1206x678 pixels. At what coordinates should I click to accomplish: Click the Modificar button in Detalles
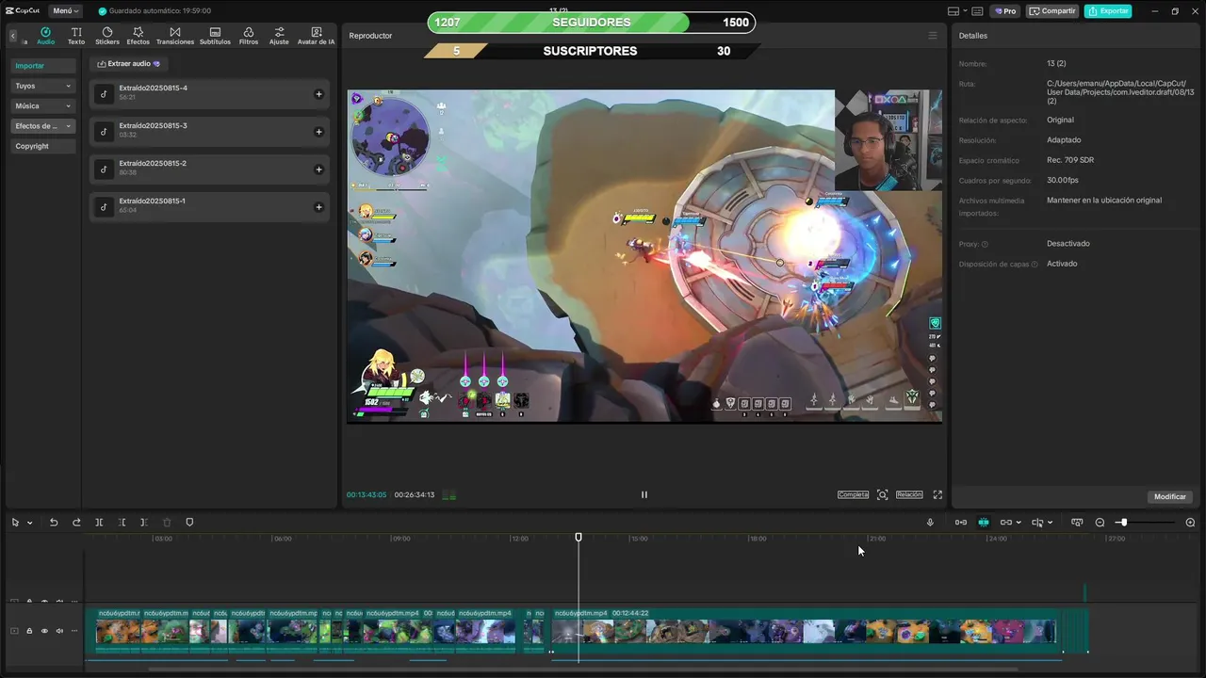[x=1170, y=496]
